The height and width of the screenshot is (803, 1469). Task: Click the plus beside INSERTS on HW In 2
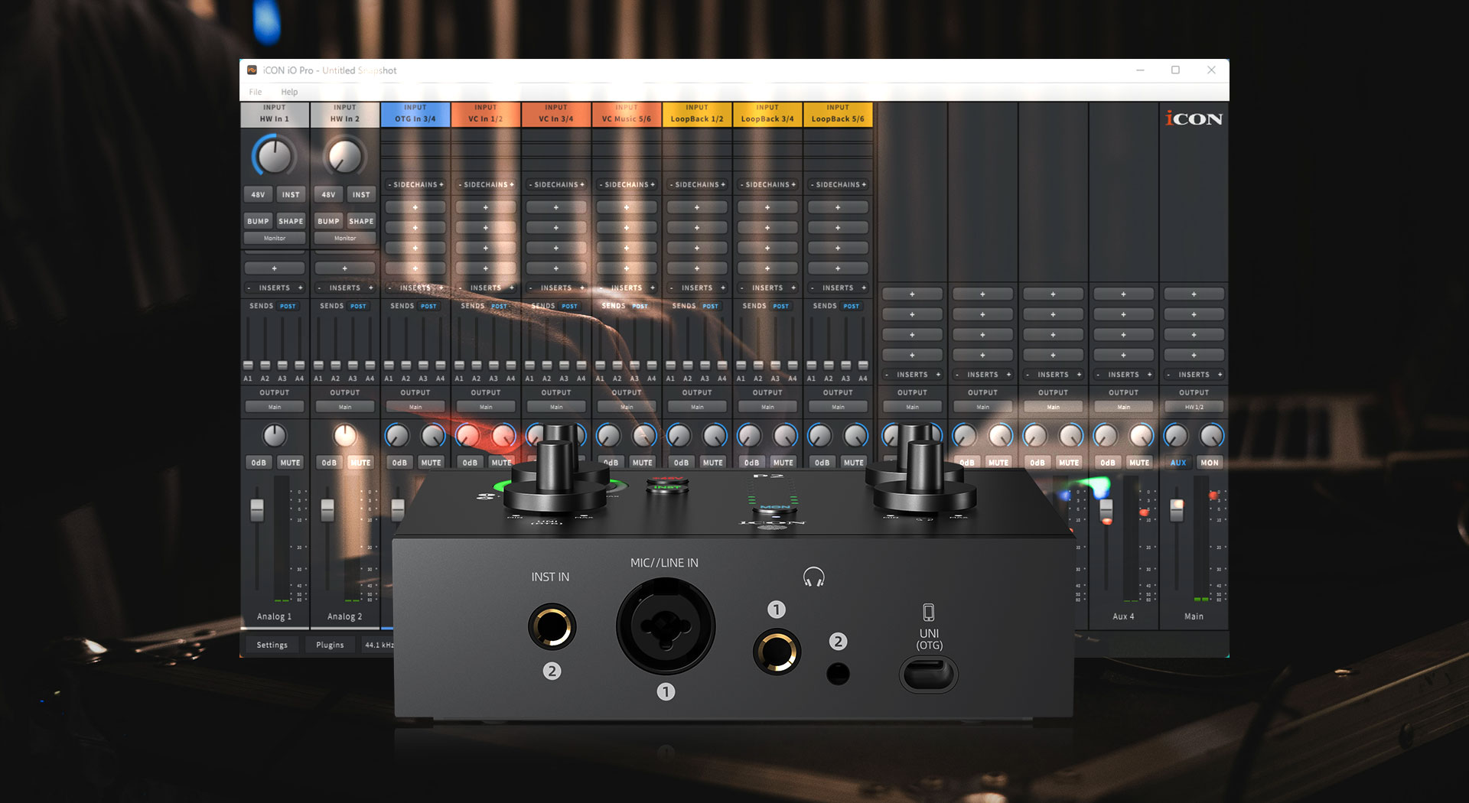[x=370, y=288]
